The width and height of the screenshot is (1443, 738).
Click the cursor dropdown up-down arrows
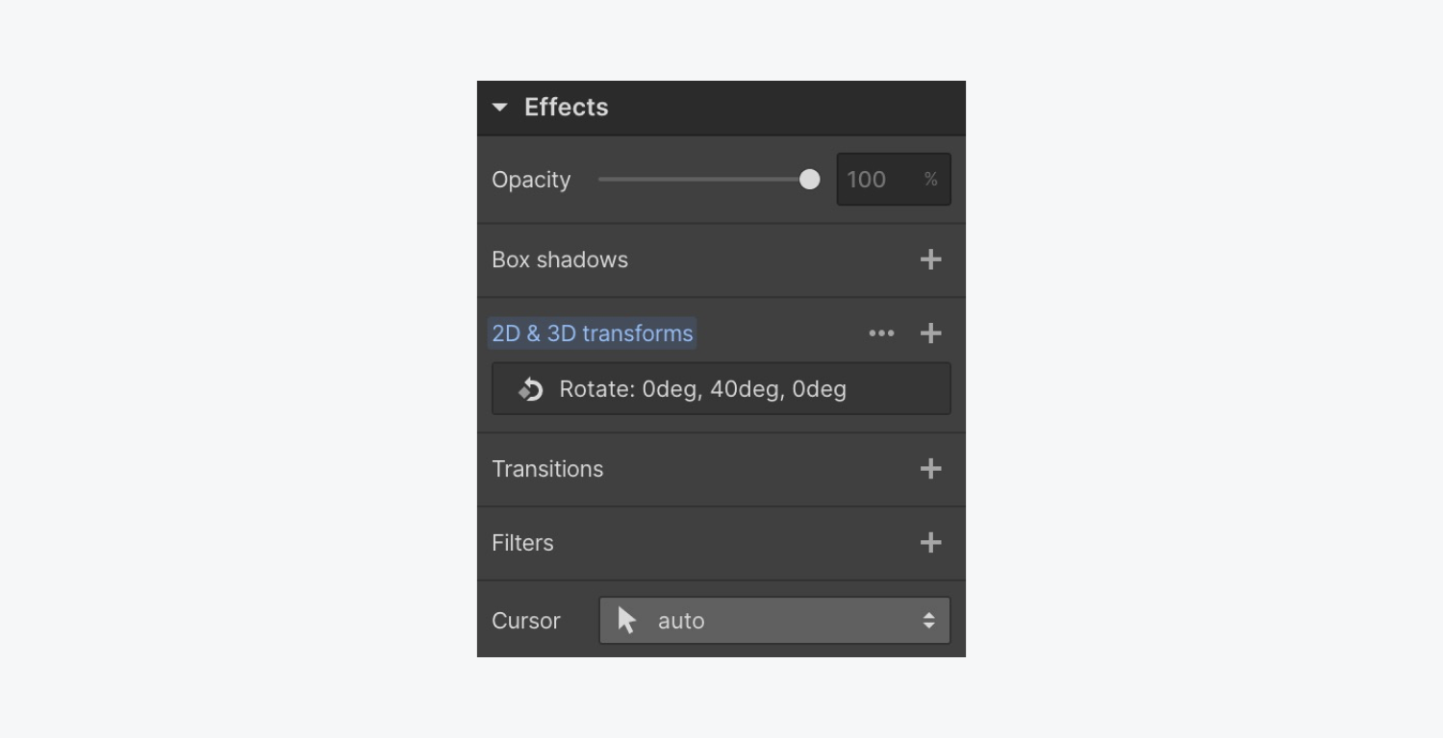point(929,621)
